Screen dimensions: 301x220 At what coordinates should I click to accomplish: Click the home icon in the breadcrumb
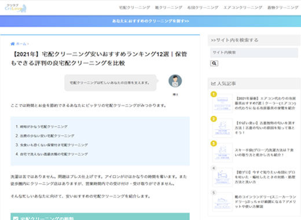(x=13, y=44)
